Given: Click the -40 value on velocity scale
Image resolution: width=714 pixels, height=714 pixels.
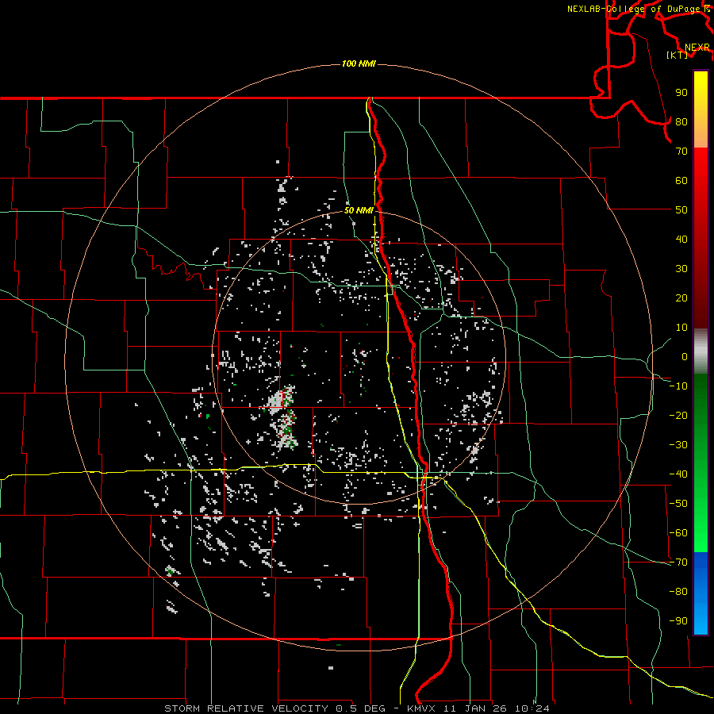Looking at the screenshot, I should pos(678,474).
